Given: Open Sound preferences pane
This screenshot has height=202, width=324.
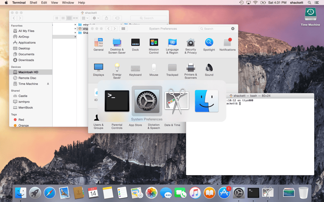Looking at the screenshot, I should click(x=209, y=70).
